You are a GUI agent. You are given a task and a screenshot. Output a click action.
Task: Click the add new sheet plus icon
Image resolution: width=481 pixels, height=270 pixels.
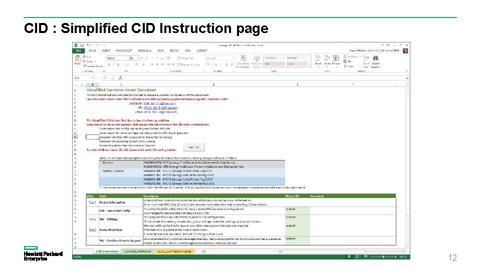[204, 251]
